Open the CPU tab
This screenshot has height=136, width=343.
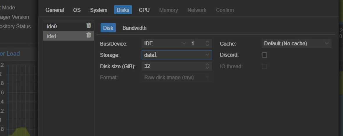[144, 10]
